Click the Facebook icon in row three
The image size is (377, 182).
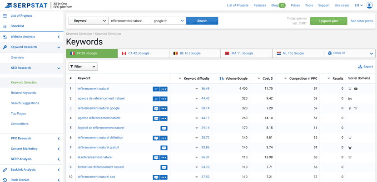click(350, 109)
